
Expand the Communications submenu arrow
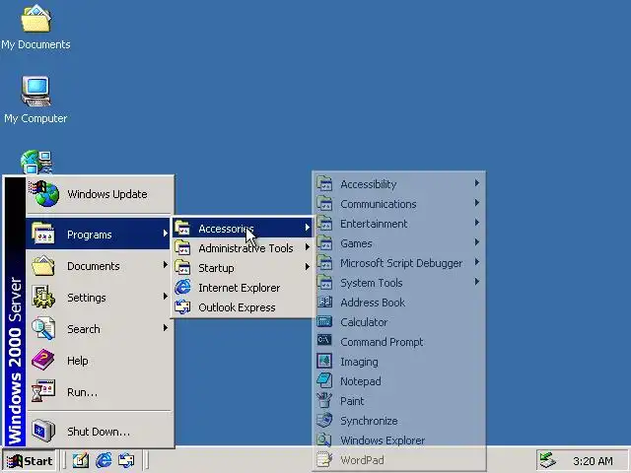pos(477,203)
